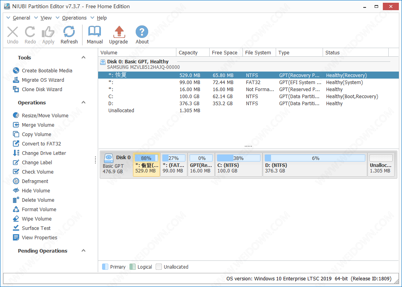Select the Unallocated row in list

[x=248, y=111]
